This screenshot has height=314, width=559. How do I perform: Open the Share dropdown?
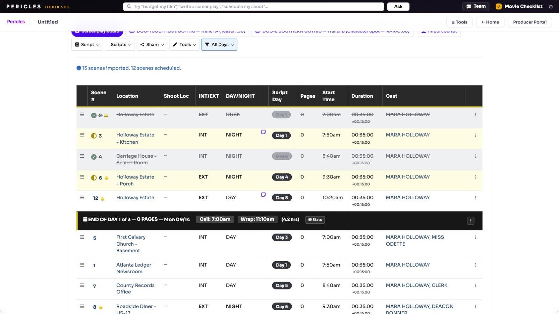[152, 45]
